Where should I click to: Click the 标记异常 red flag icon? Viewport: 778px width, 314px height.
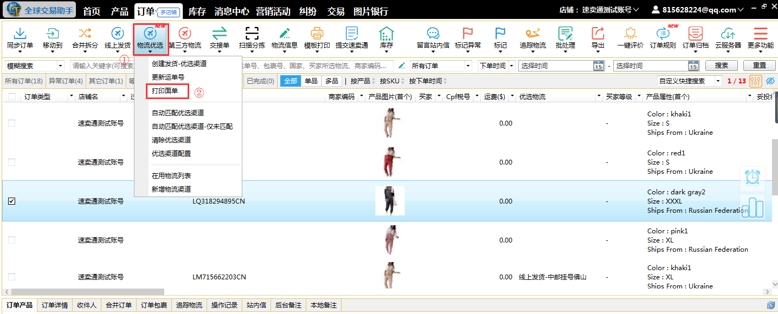pos(468,33)
